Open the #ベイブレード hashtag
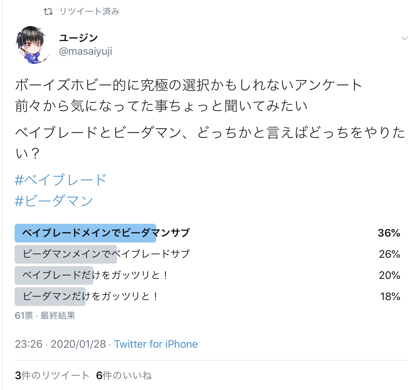This screenshot has width=420, height=390. pyautogui.click(x=61, y=180)
